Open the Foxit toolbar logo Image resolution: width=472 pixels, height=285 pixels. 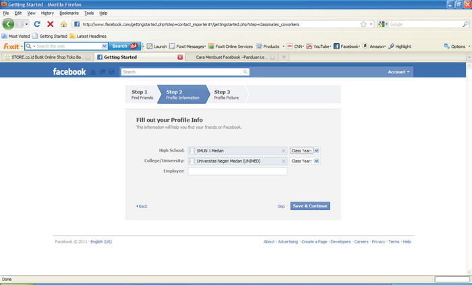coord(11,46)
